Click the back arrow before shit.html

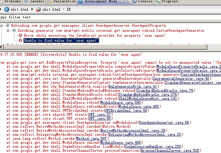(x=1, y=9)
